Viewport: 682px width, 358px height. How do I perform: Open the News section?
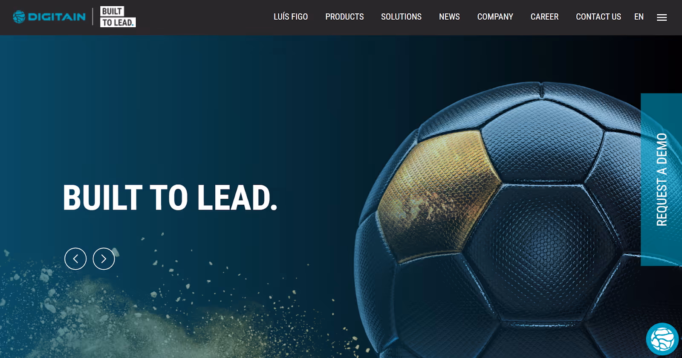tap(449, 17)
